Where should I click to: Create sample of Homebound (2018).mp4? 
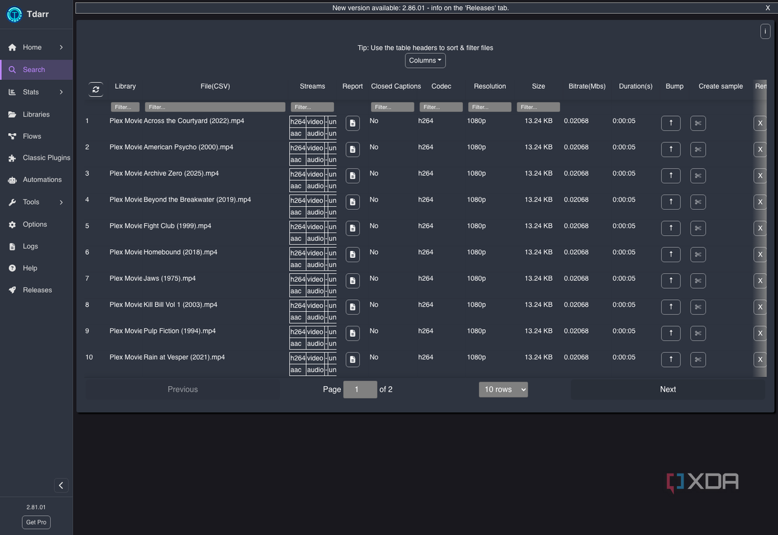(x=698, y=255)
